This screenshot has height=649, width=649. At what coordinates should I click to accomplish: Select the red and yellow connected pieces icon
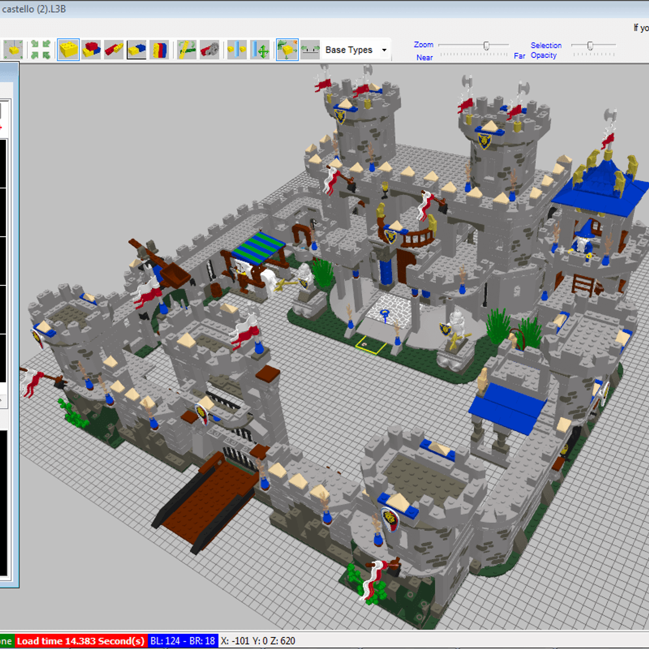point(114,50)
